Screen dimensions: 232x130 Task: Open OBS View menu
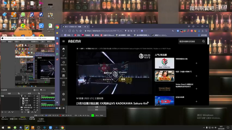pyautogui.click(x=17, y=42)
